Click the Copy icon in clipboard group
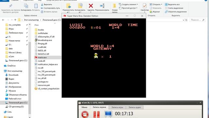 pos(26,6)
